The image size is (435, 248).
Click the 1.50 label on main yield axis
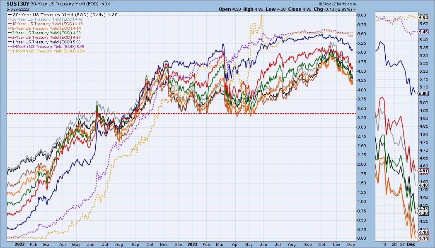[362, 183]
